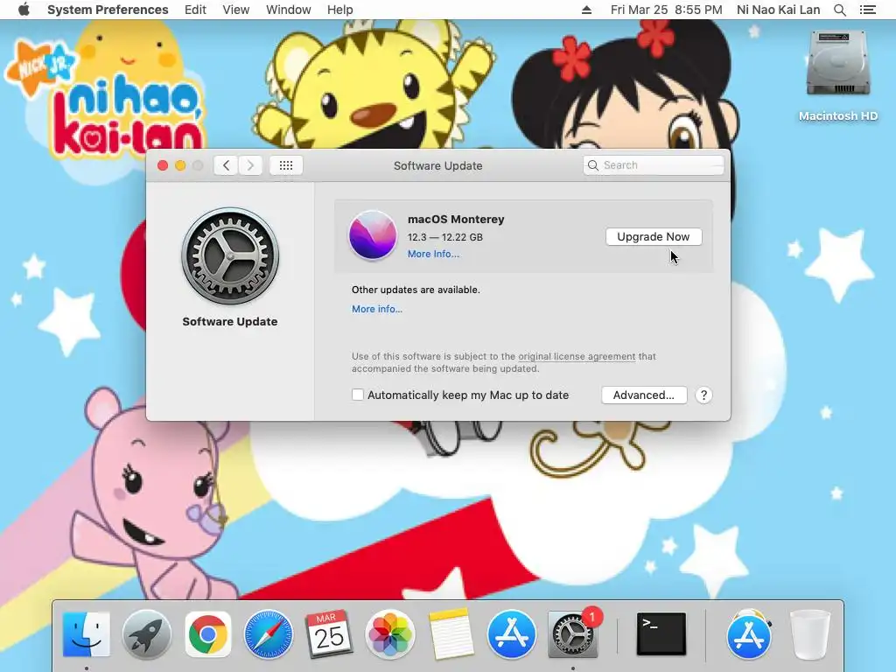
Task: Open the Macintosh HD desktop drive
Action: (837, 75)
